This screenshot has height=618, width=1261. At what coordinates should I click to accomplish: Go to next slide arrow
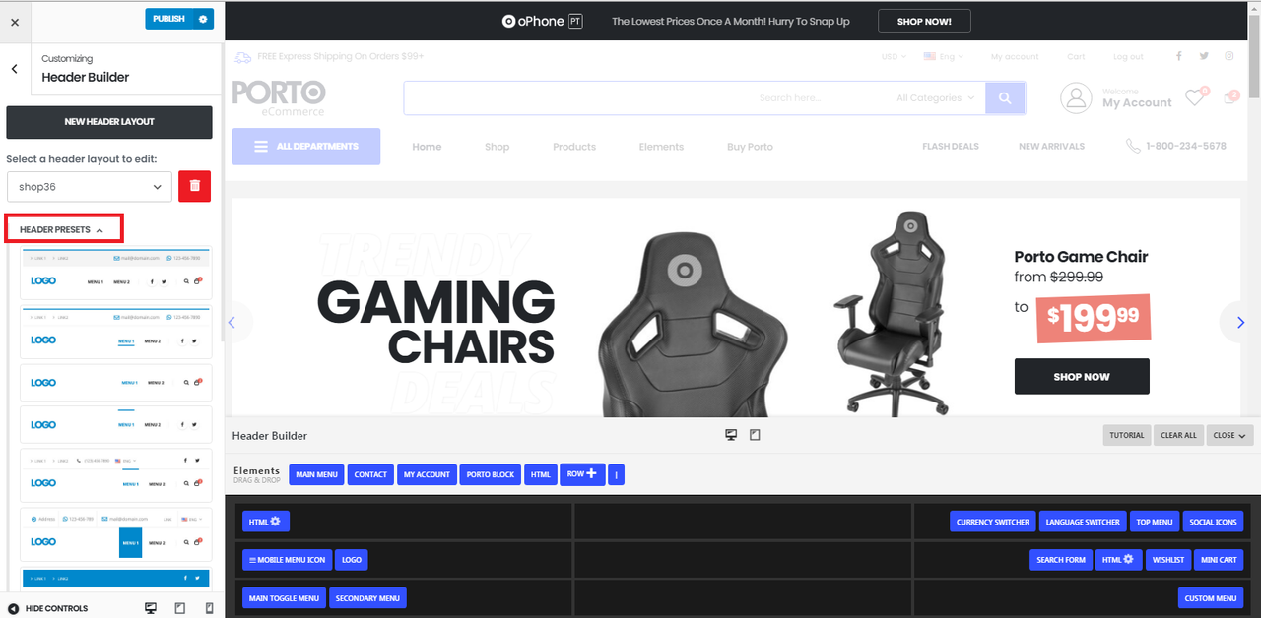point(1240,322)
